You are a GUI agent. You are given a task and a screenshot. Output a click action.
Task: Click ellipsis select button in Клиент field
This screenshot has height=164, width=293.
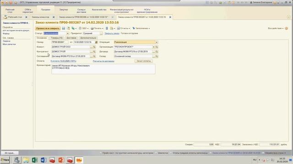[91, 47]
